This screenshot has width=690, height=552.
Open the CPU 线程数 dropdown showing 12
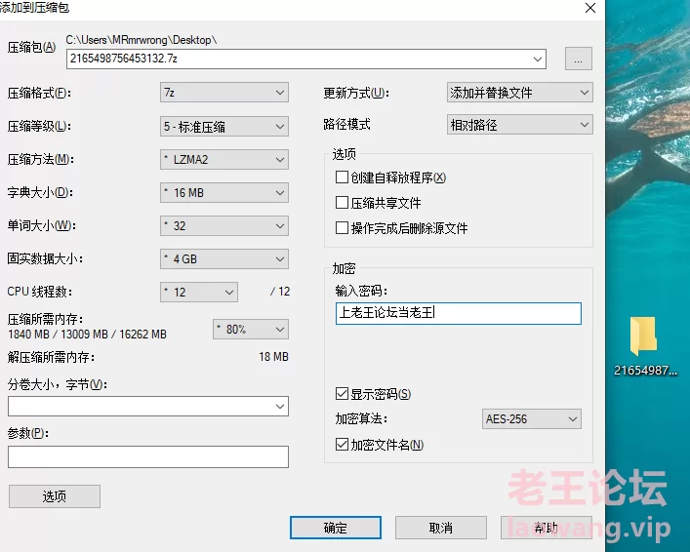pos(199,292)
